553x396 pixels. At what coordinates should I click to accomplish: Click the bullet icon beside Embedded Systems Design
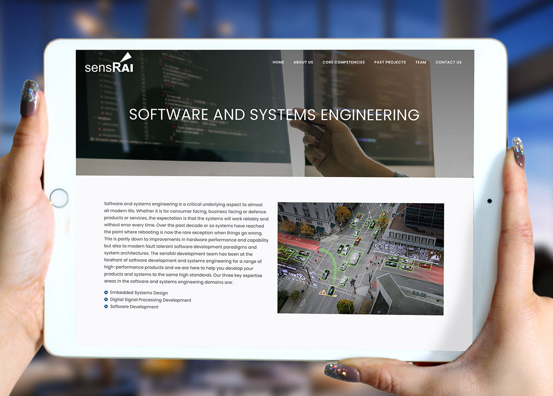pyautogui.click(x=106, y=293)
